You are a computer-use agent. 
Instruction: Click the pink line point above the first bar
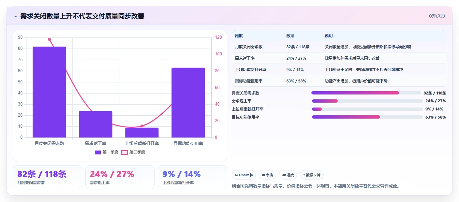[x=49, y=39]
